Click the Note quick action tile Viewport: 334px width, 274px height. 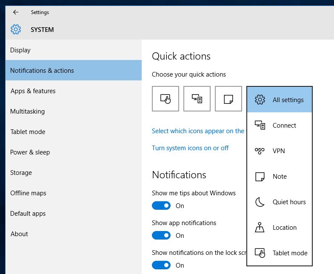[x=228, y=99]
